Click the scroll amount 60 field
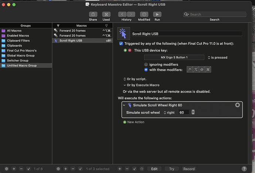This screenshot has height=173, width=255. (184, 112)
